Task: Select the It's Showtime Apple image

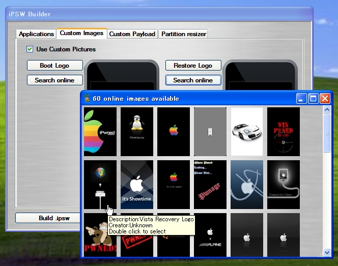Action: [137, 185]
